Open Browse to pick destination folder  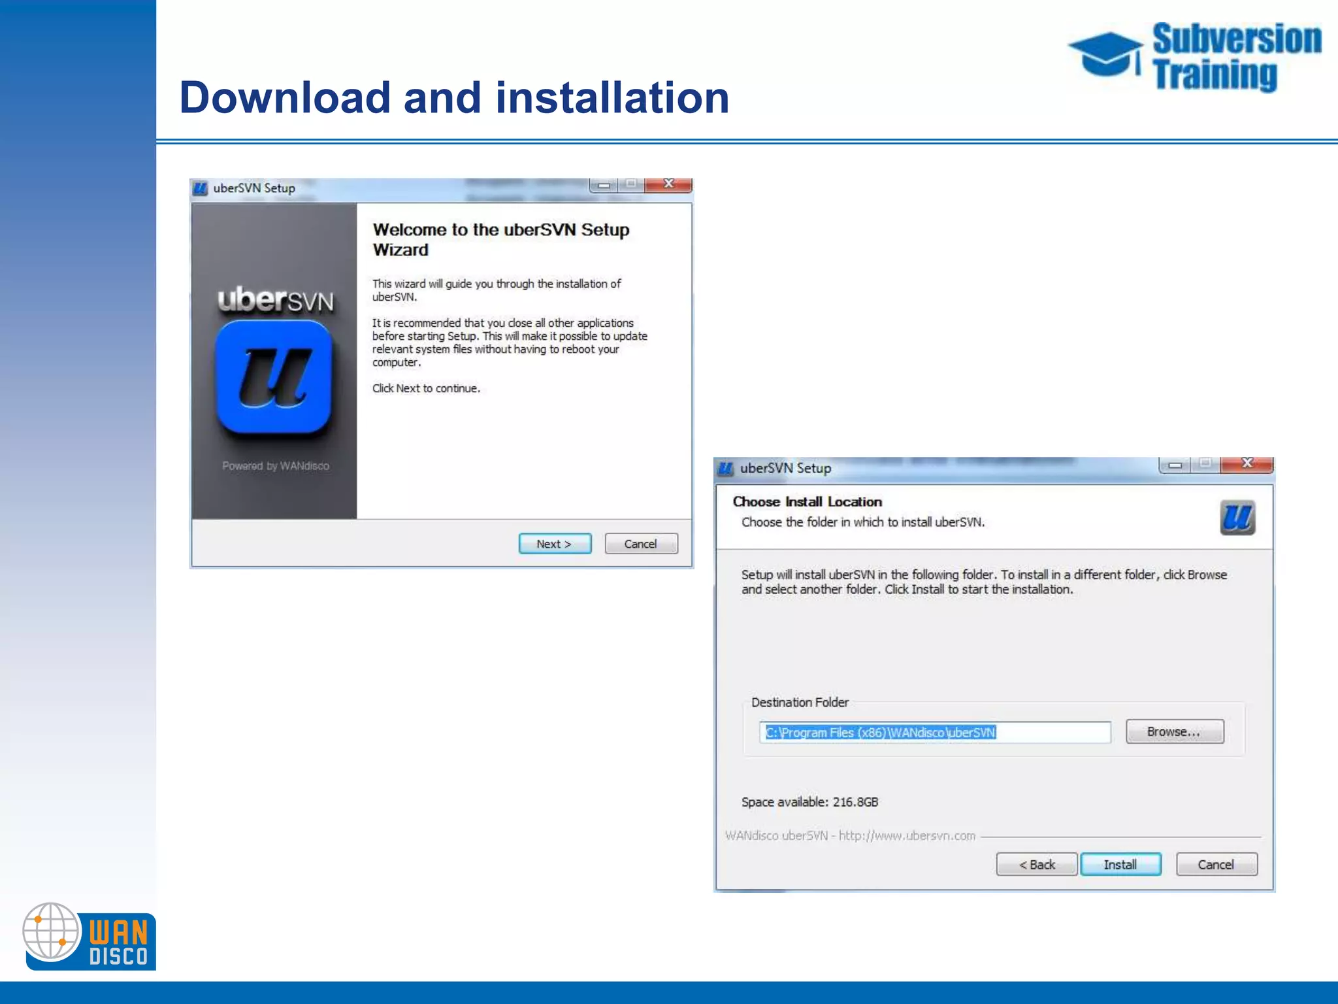(x=1174, y=731)
